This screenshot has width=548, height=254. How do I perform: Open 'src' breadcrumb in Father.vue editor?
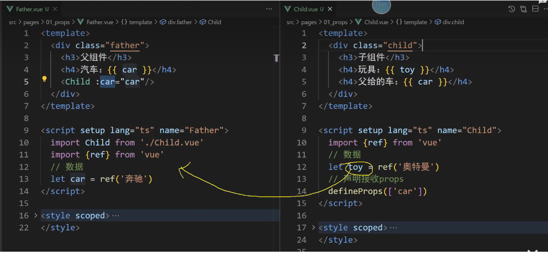pos(12,22)
